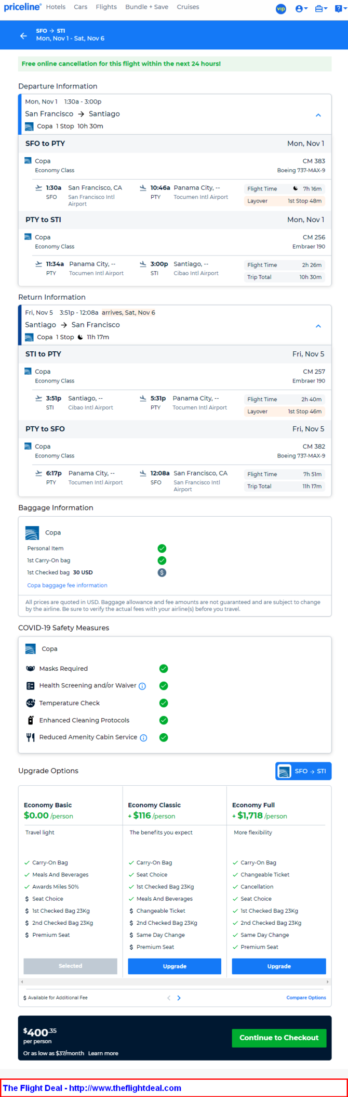Click info icon beside Health Screening and/or Waiver

[x=142, y=686]
